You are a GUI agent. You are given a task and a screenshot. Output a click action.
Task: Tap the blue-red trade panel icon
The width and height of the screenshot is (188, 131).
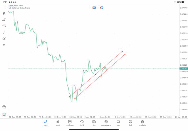94,8
